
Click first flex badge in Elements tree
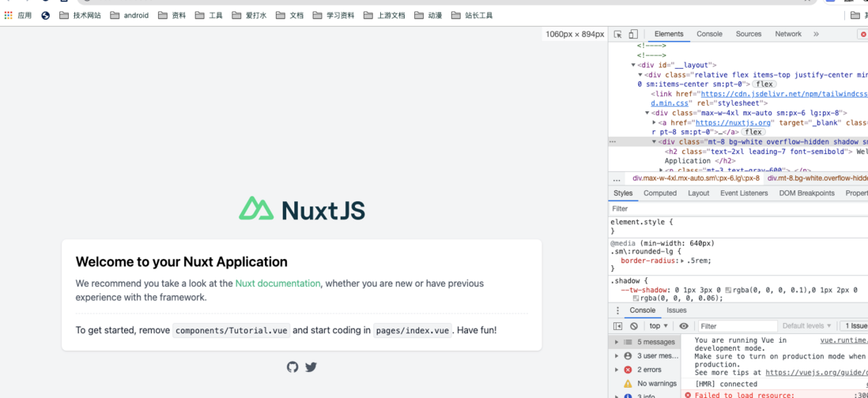[x=764, y=84]
